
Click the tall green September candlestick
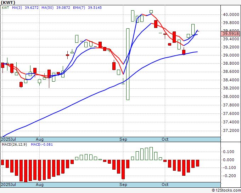pyautogui.click(x=128, y=64)
